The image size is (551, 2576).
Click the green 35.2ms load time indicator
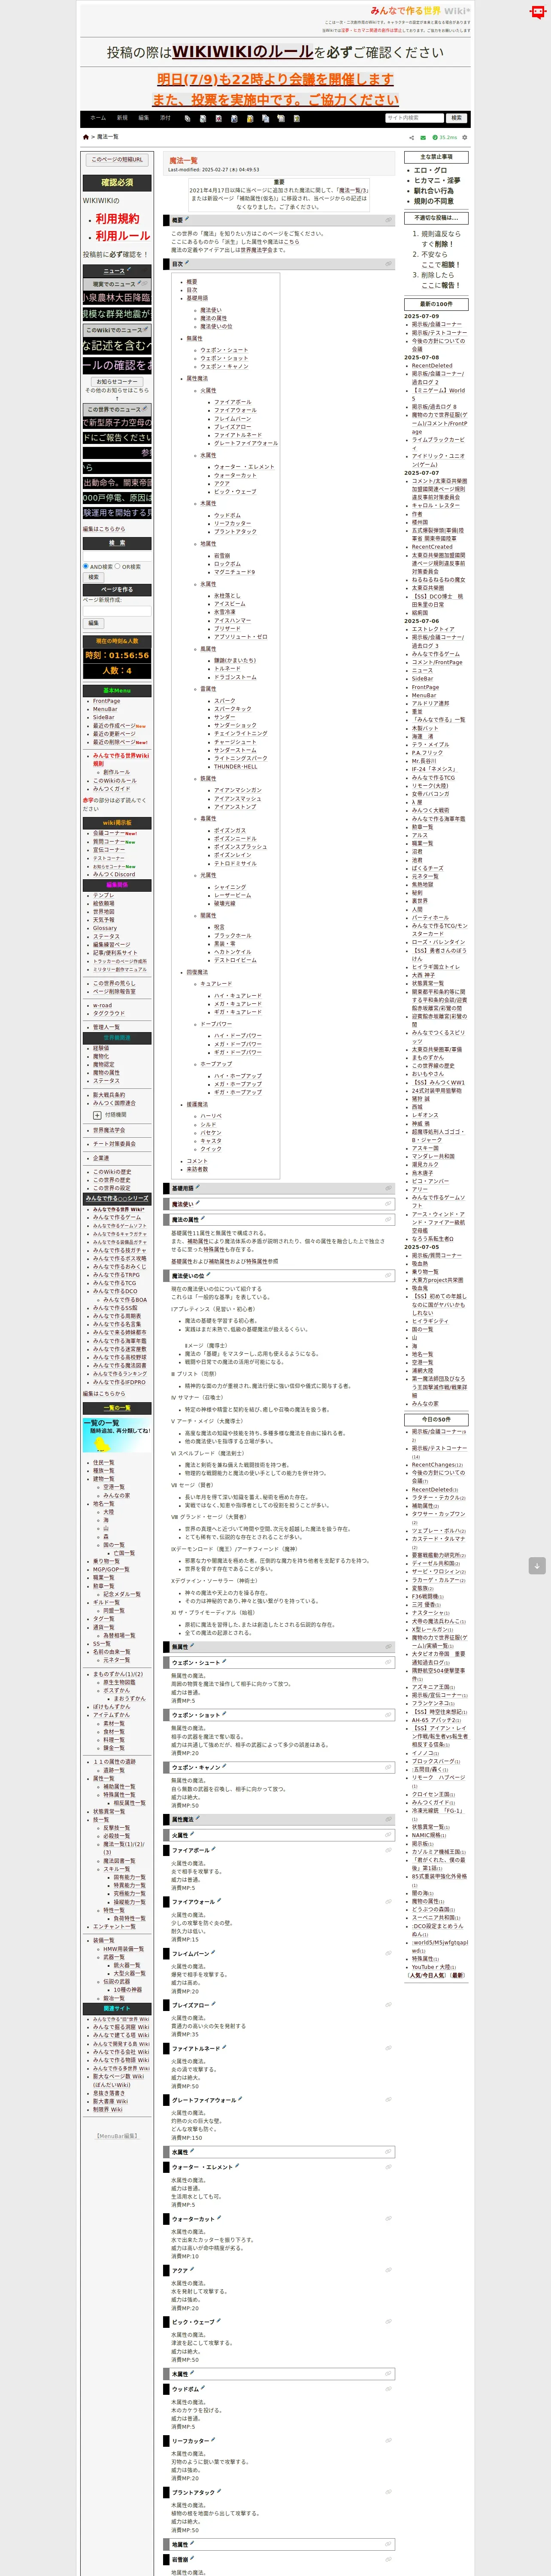click(x=445, y=137)
